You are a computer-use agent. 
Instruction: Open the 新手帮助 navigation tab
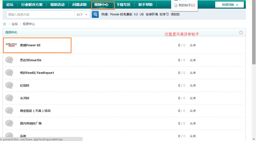(145, 5)
